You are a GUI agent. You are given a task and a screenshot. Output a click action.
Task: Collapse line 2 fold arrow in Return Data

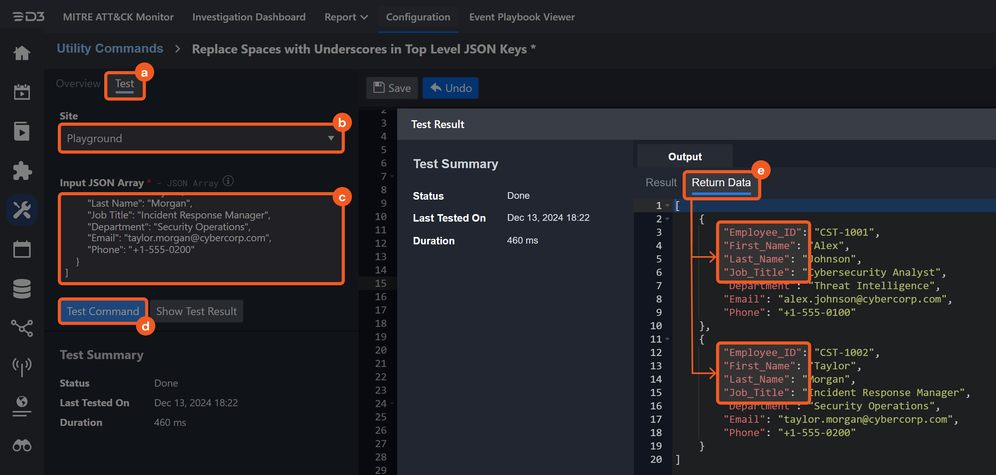pos(667,219)
